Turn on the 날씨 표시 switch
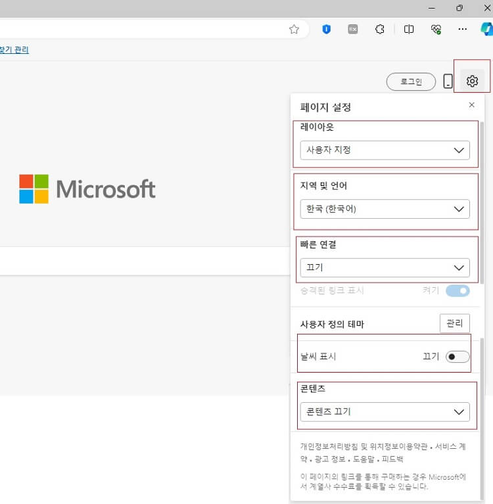The width and height of the screenshot is (493, 504). [x=458, y=357]
